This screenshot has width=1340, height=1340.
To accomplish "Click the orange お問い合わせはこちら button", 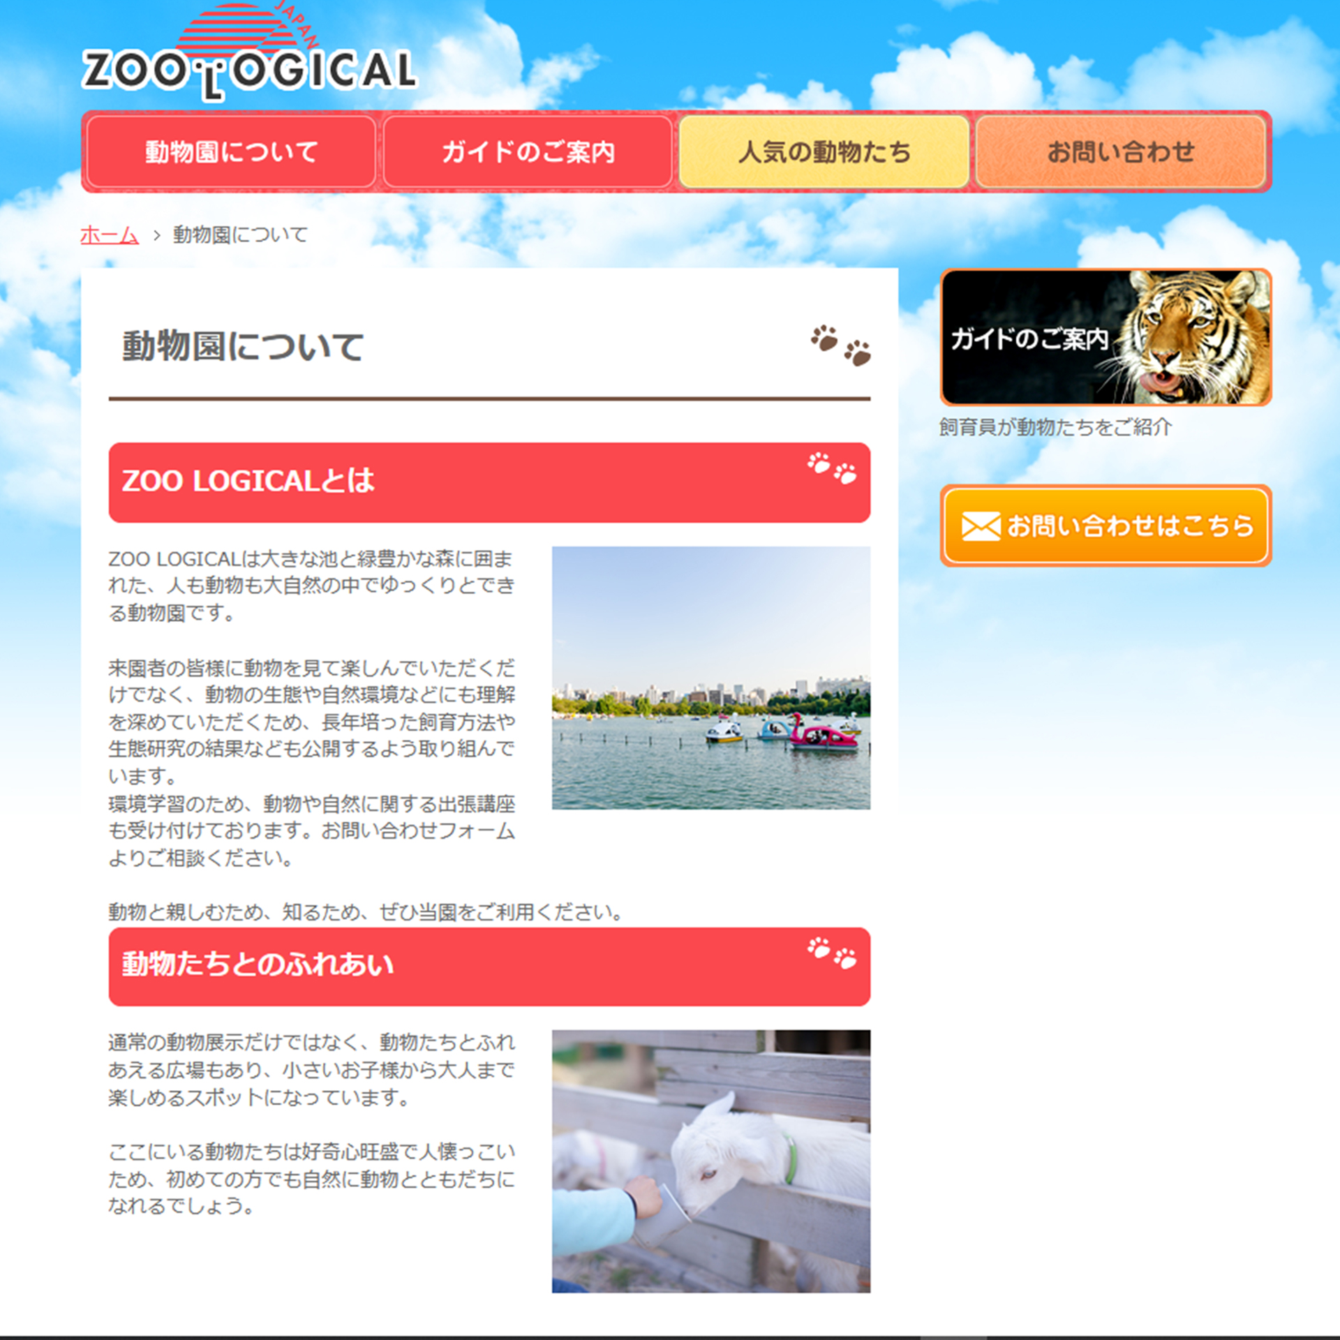I will [x=1105, y=526].
